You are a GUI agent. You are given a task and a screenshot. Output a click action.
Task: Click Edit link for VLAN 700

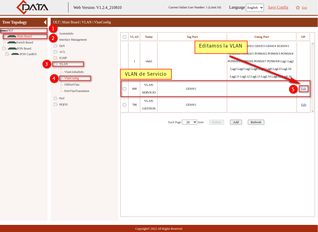[x=303, y=105]
